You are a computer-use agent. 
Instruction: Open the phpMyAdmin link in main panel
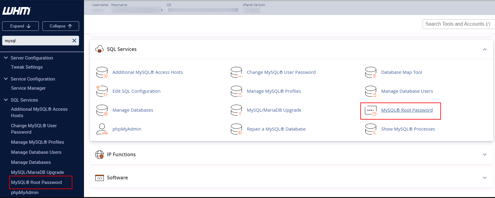click(x=127, y=129)
